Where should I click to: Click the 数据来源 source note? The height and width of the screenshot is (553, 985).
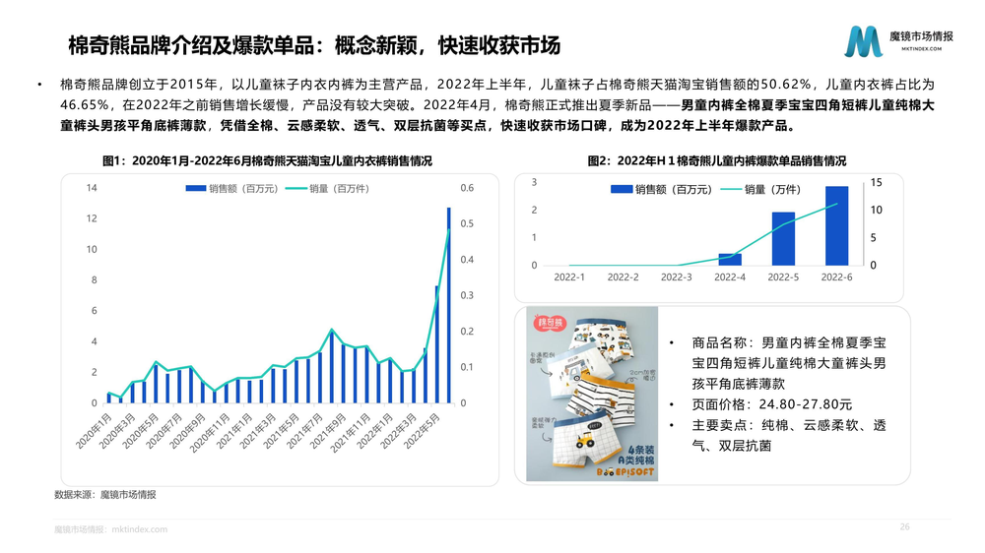click(105, 495)
